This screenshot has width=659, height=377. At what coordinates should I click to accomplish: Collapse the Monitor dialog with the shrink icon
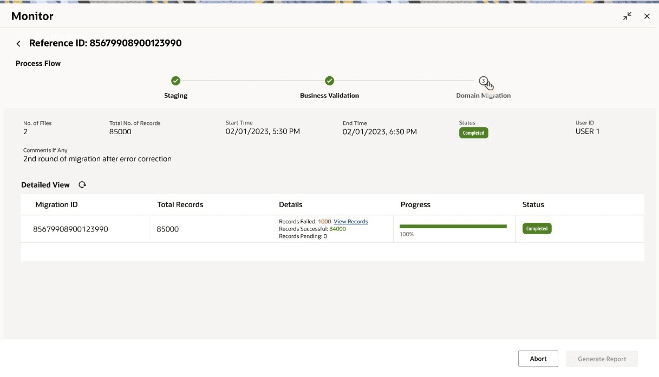pyautogui.click(x=627, y=16)
